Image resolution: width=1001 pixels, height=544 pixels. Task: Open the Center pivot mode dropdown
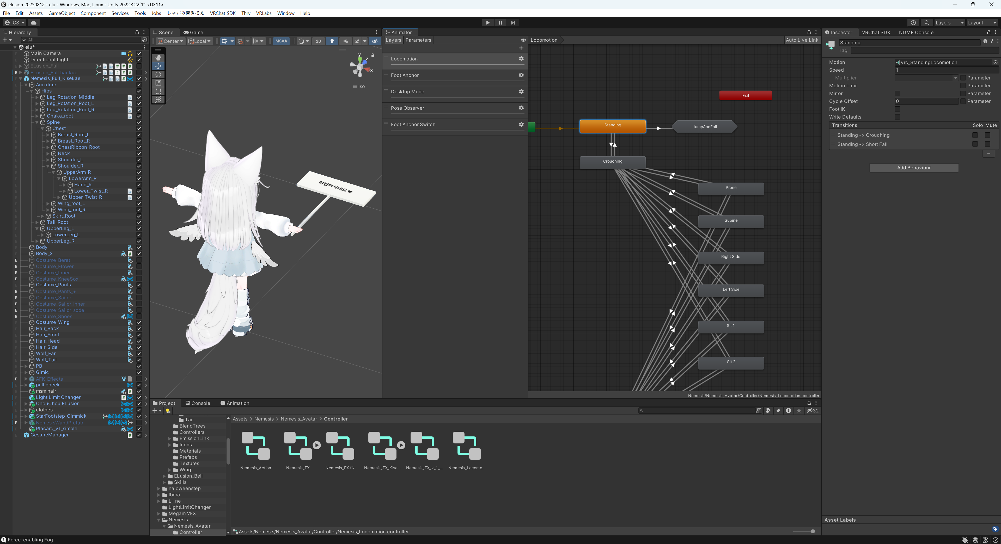(x=170, y=41)
